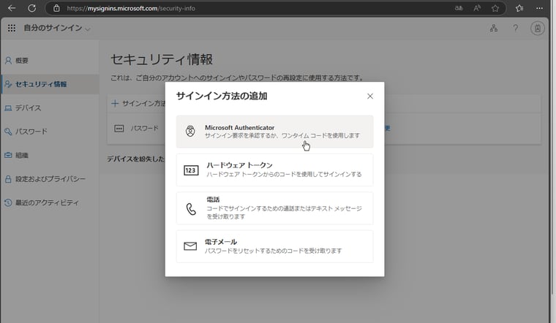Click the 123 hardware token icon
The width and height of the screenshot is (556, 323).
tap(191, 170)
